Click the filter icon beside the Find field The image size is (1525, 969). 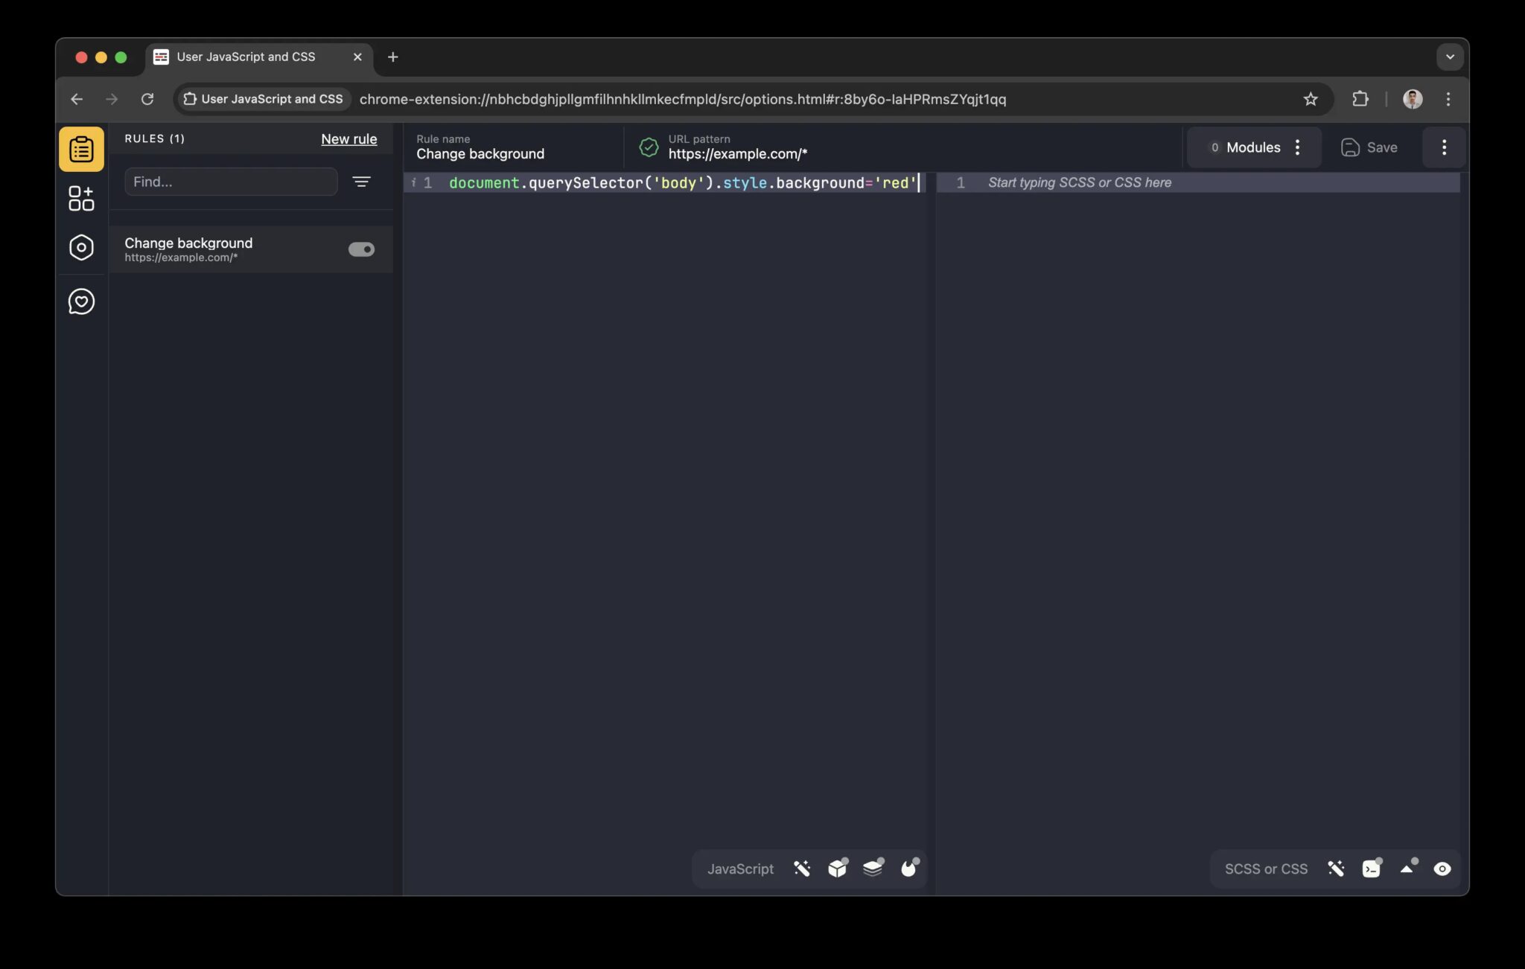pos(363,181)
